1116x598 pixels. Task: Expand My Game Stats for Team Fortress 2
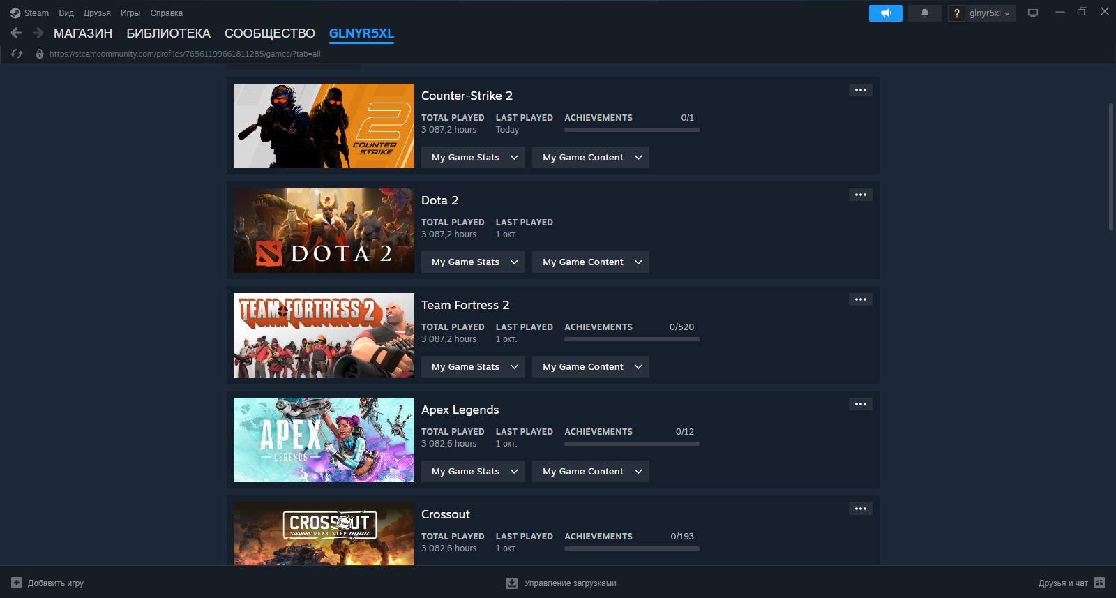point(473,366)
